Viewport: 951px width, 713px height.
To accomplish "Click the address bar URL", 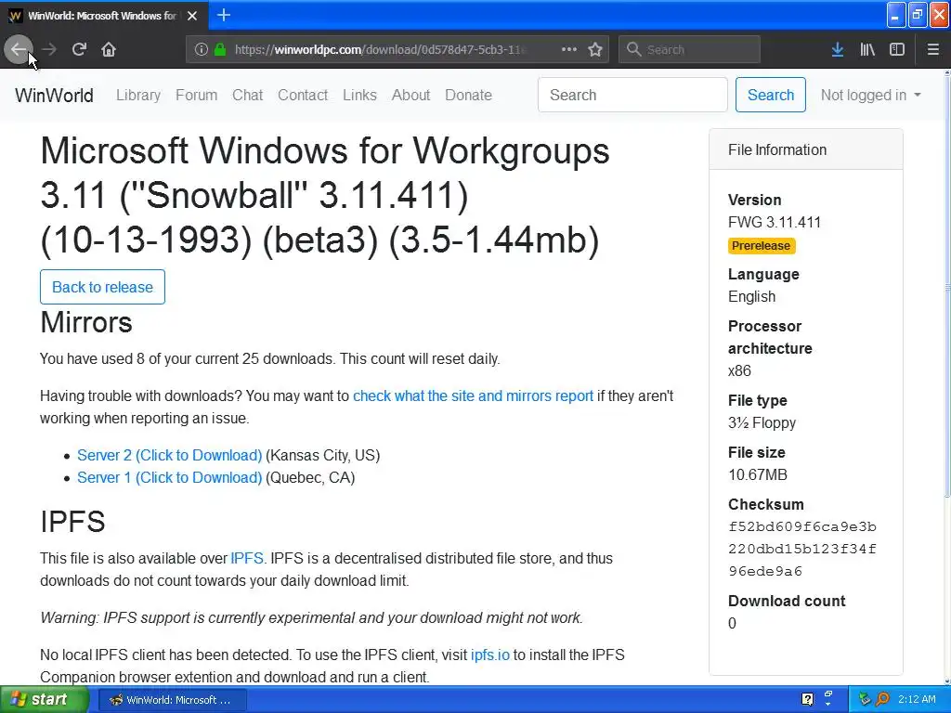I will point(379,50).
